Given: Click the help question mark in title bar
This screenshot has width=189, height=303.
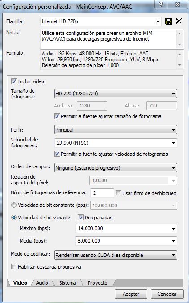Looking at the screenshot, I should click(x=161, y=4).
